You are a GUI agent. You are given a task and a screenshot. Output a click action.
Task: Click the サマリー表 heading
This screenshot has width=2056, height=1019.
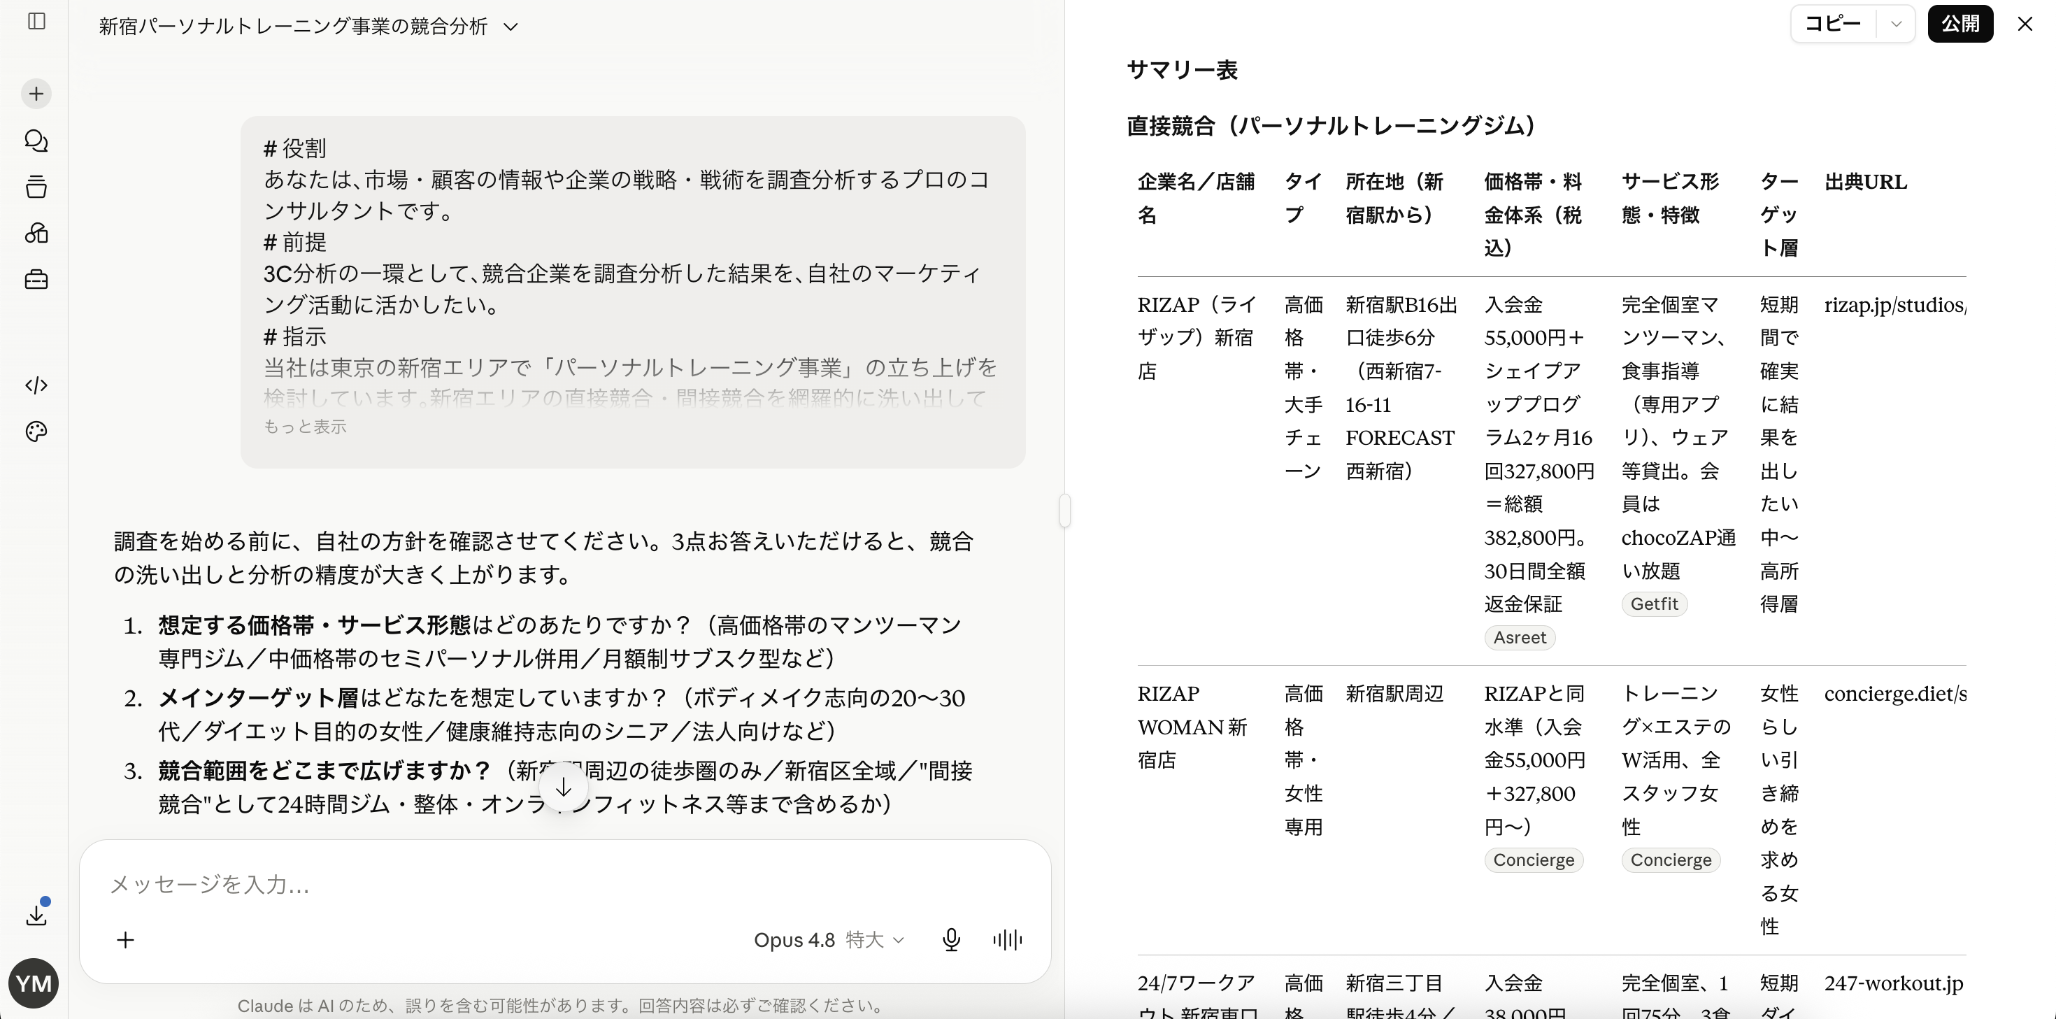coord(1182,70)
